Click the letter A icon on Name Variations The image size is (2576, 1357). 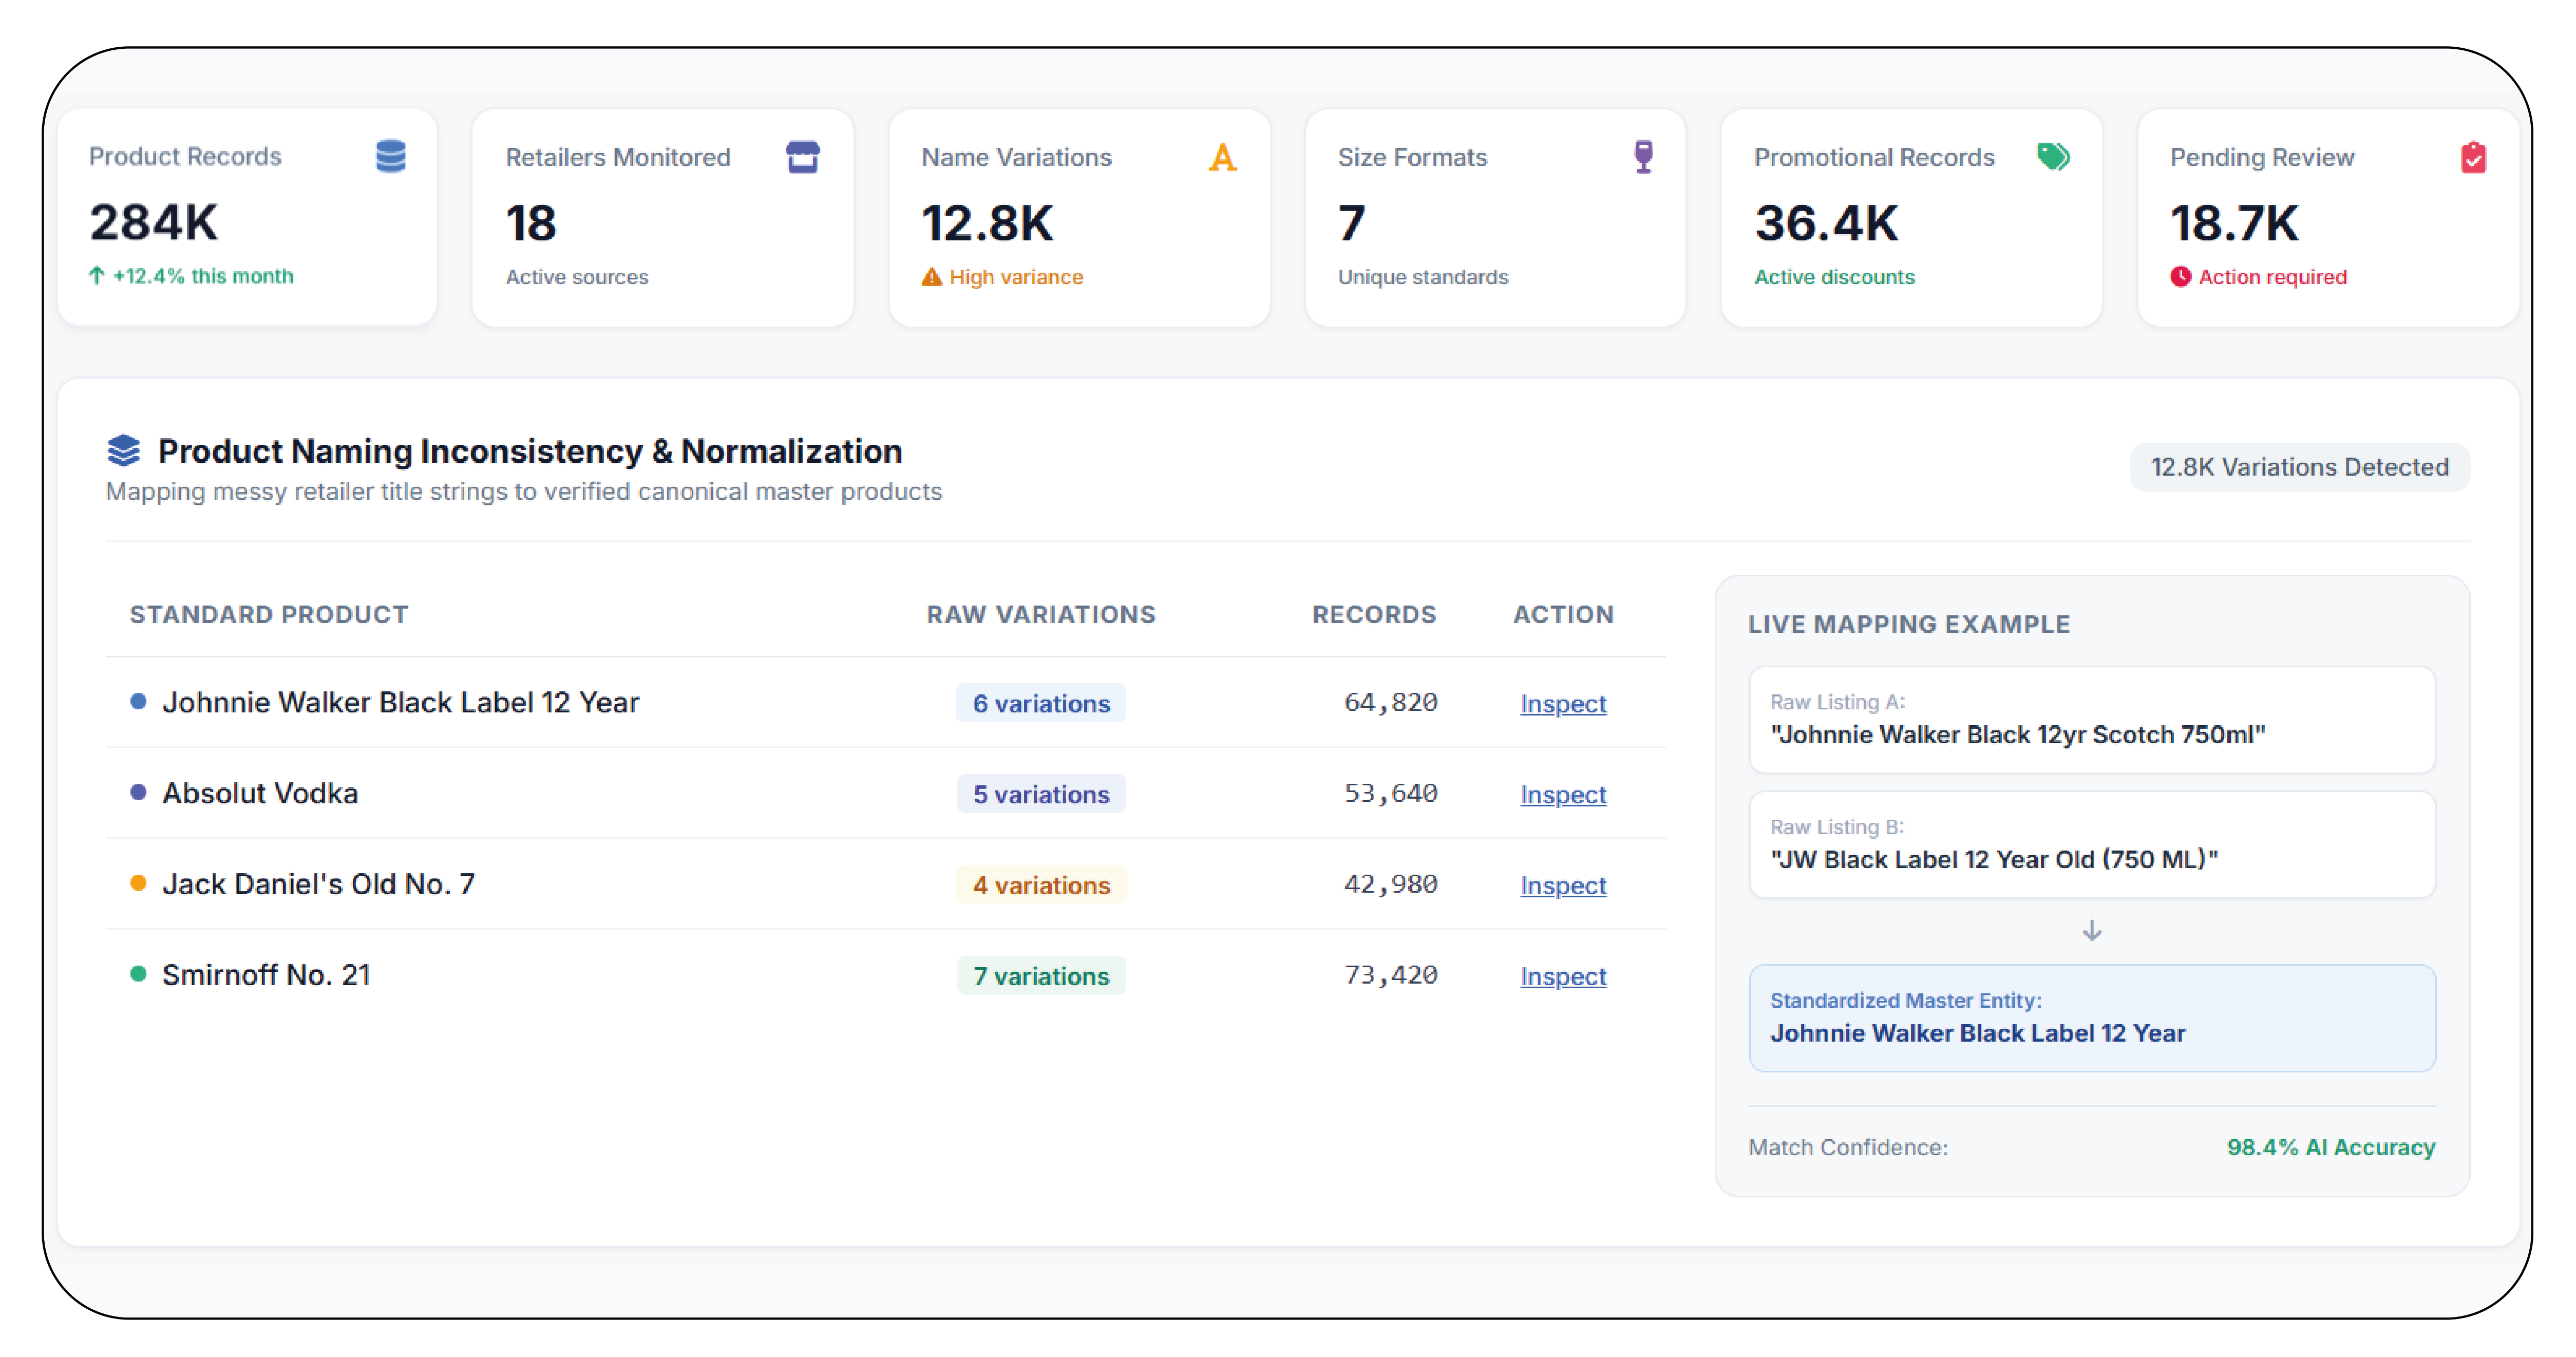pyautogui.click(x=1222, y=157)
